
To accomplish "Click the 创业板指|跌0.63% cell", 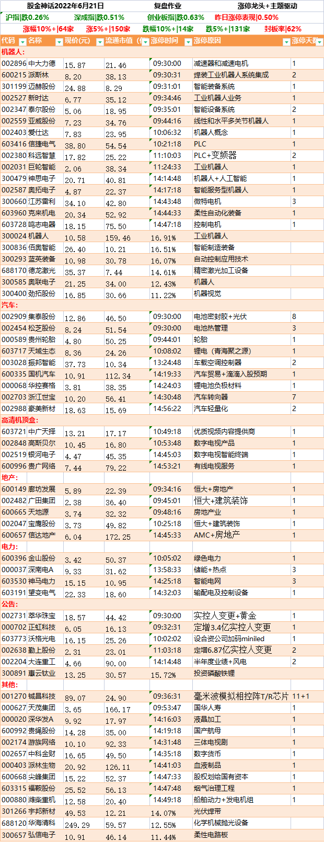I will [x=176, y=17].
